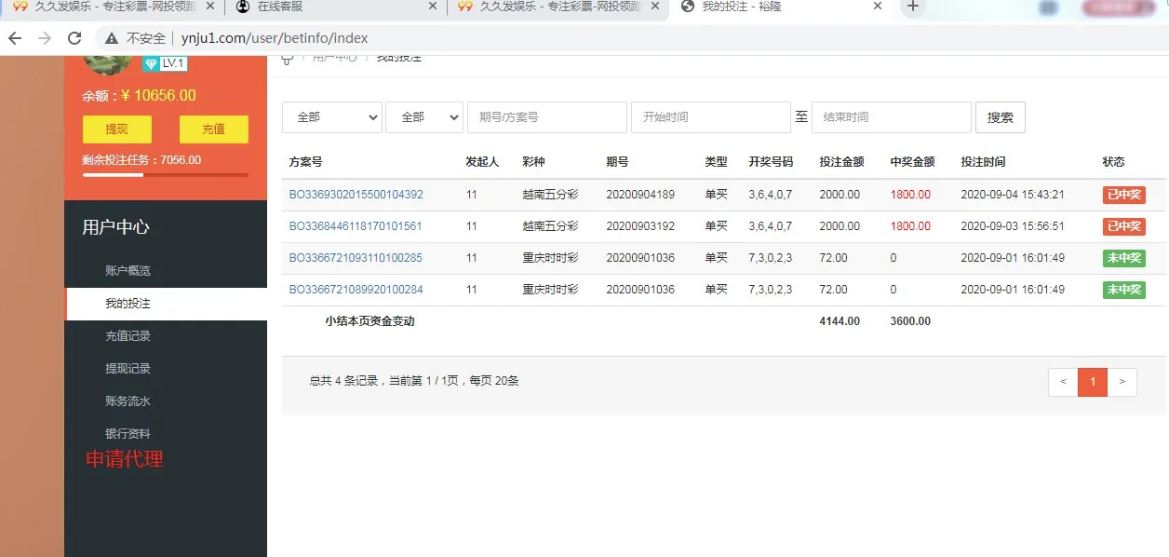Click the 搜索 search button
The width and height of the screenshot is (1169, 557).
tap(1000, 116)
